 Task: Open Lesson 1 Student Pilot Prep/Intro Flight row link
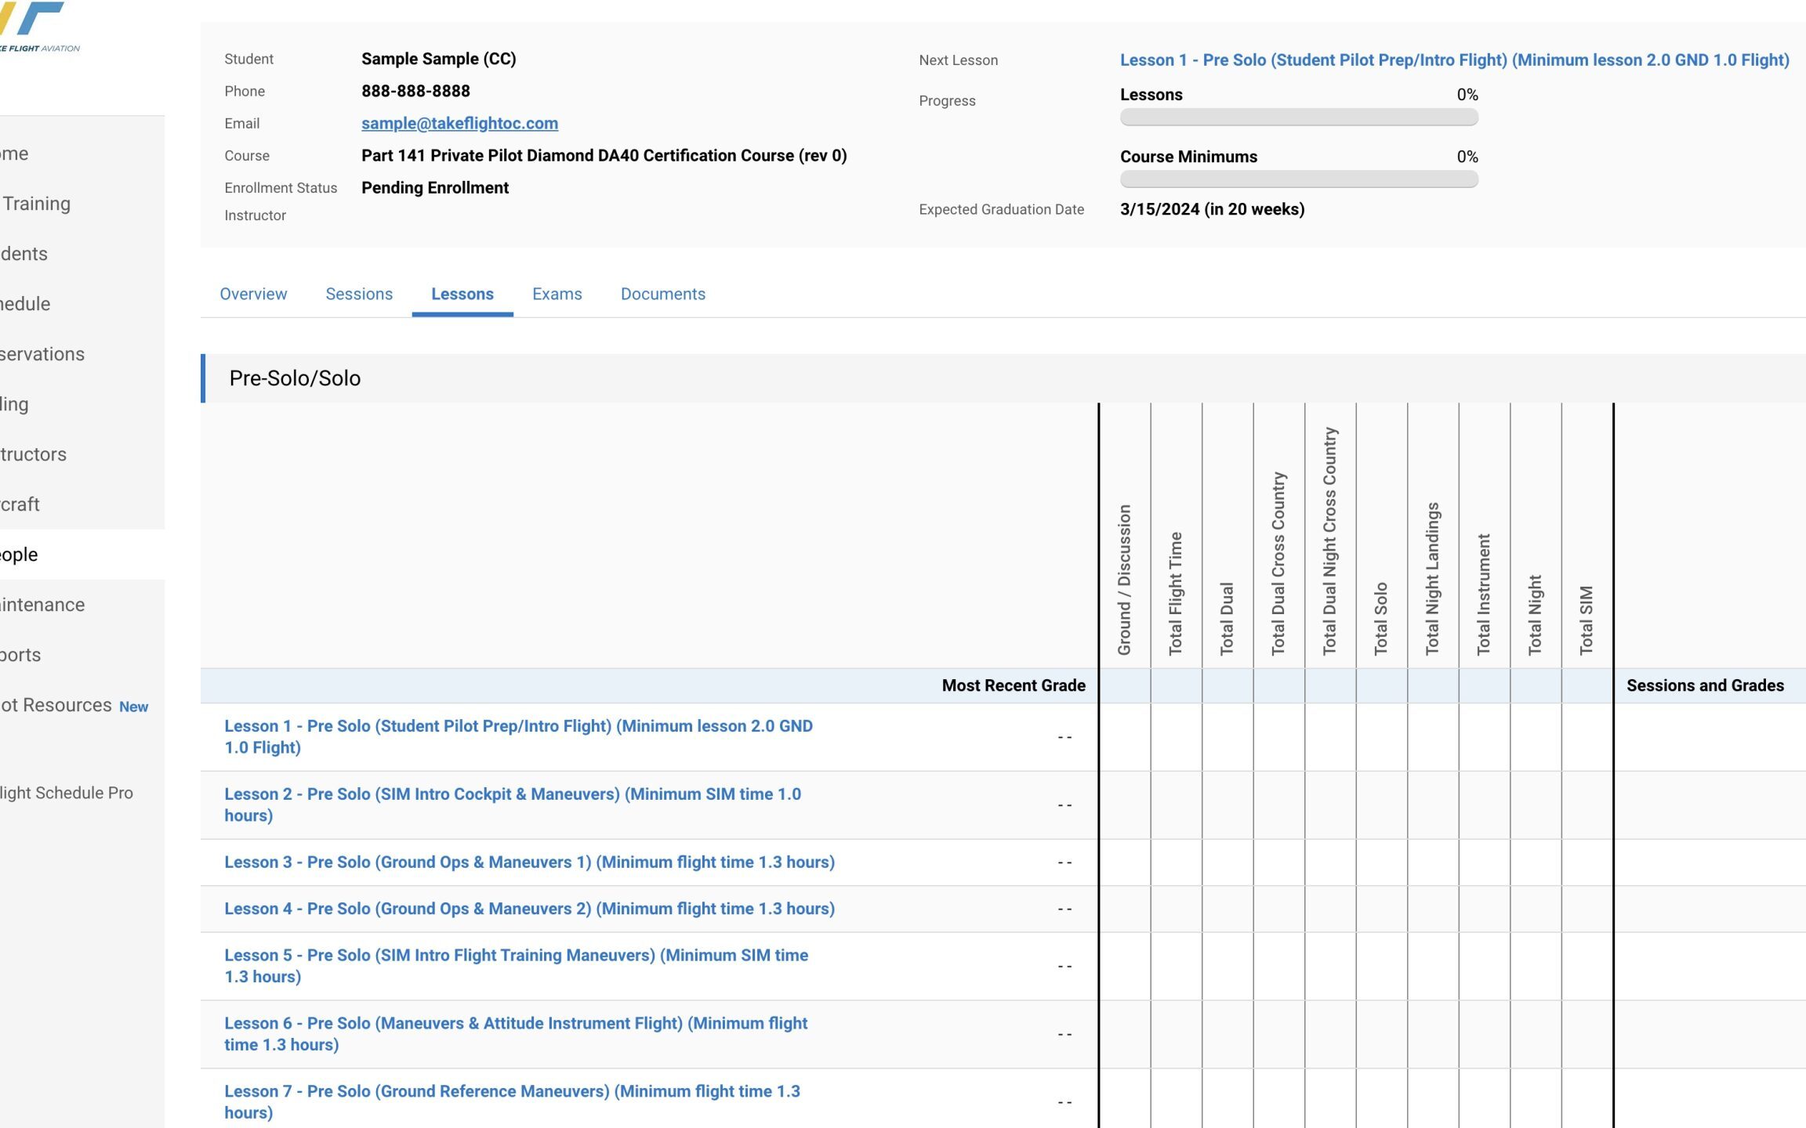tap(518, 736)
